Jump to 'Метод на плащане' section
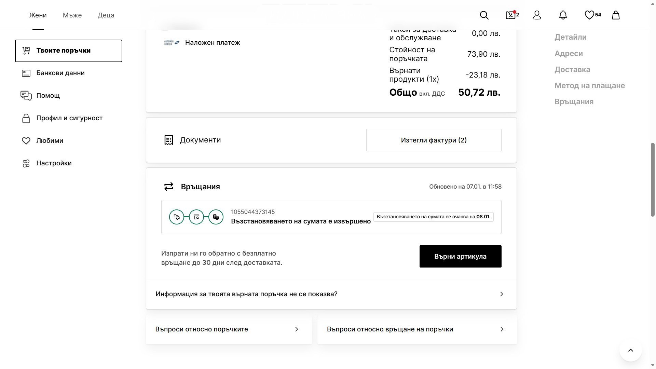The width and height of the screenshot is (656, 369). click(589, 86)
